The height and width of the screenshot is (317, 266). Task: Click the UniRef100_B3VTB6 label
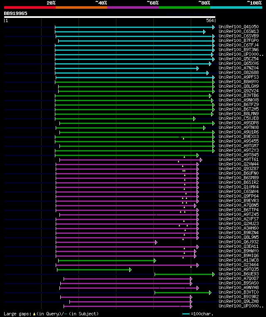pyautogui.click(x=239, y=95)
